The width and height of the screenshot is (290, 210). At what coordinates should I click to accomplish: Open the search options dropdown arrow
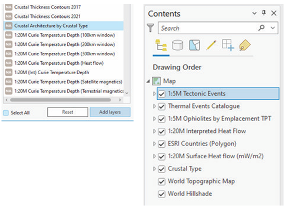(273, 28)
